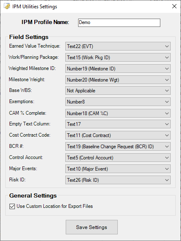Viewport: 181px width, 241px height.
Task: Expand the Cost Contract Code dropdown
Action: pyautogui.click(x=118, y=135)
